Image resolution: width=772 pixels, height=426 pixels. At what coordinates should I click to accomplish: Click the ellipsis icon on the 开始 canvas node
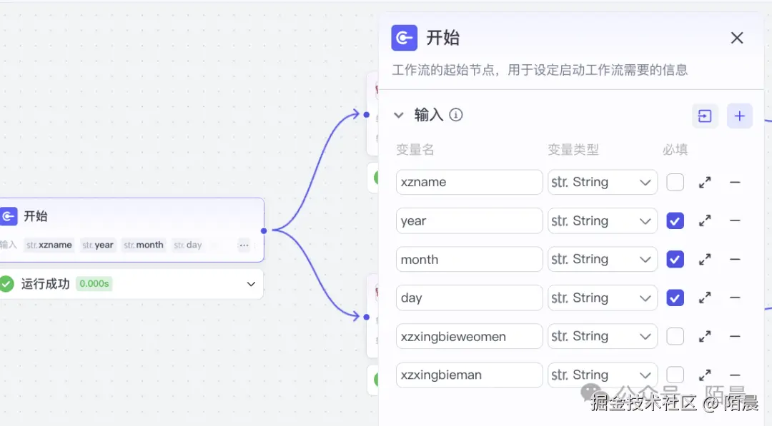244,245
